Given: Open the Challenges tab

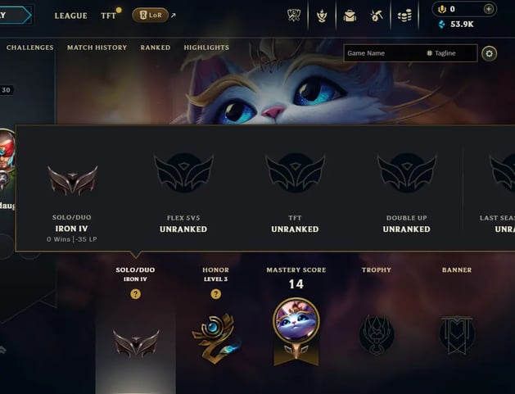Looking at the screenshot, I should point(30,48).
